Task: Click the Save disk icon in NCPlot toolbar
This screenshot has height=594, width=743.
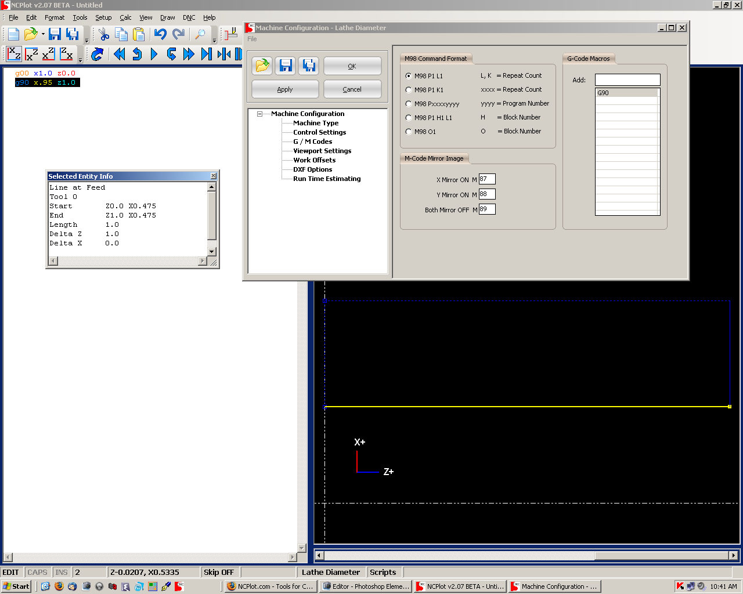Action: pos(55,34)
